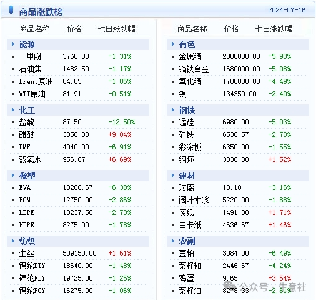Open commodity Brent原油

[36, 81]
